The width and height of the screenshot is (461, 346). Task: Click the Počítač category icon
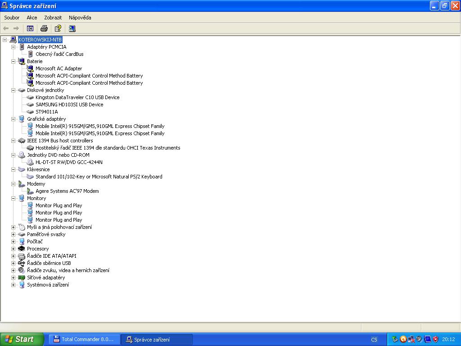click(22, 241)
